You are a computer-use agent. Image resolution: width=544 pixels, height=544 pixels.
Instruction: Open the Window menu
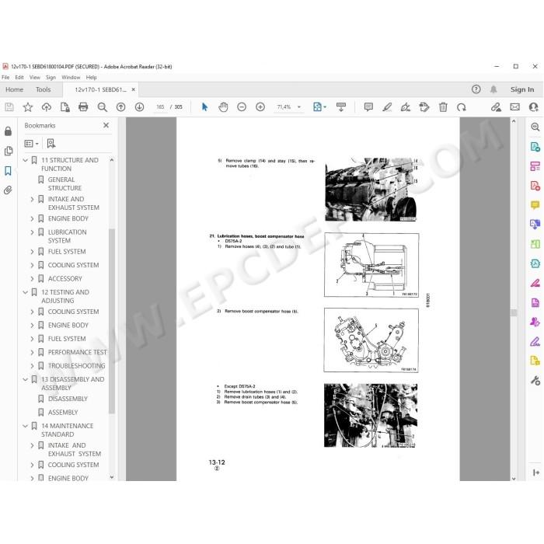(71, 78)
